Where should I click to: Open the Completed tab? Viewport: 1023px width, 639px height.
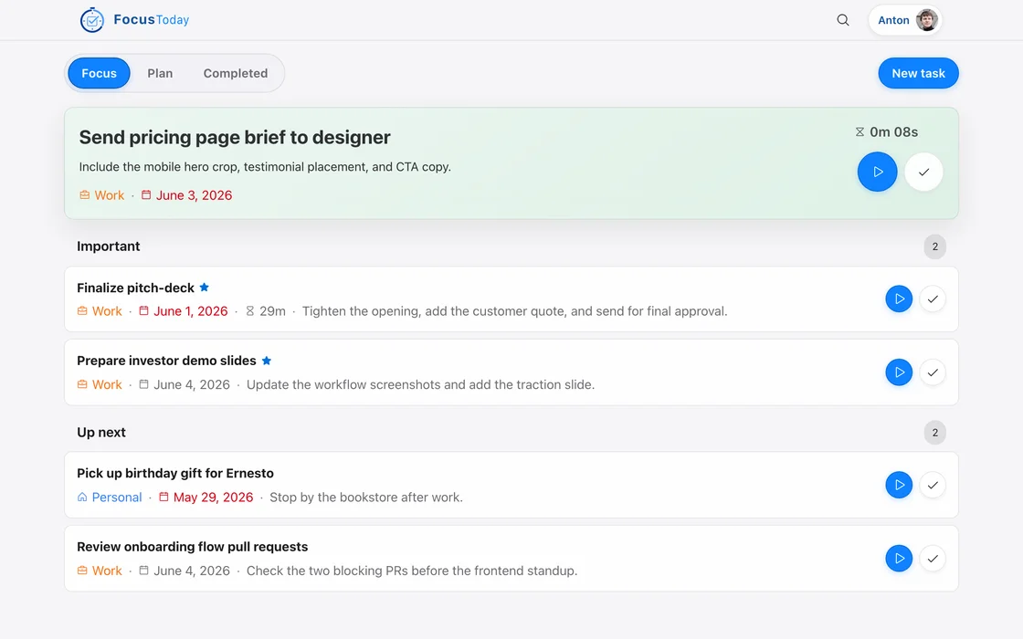click(x=236, y=73)
